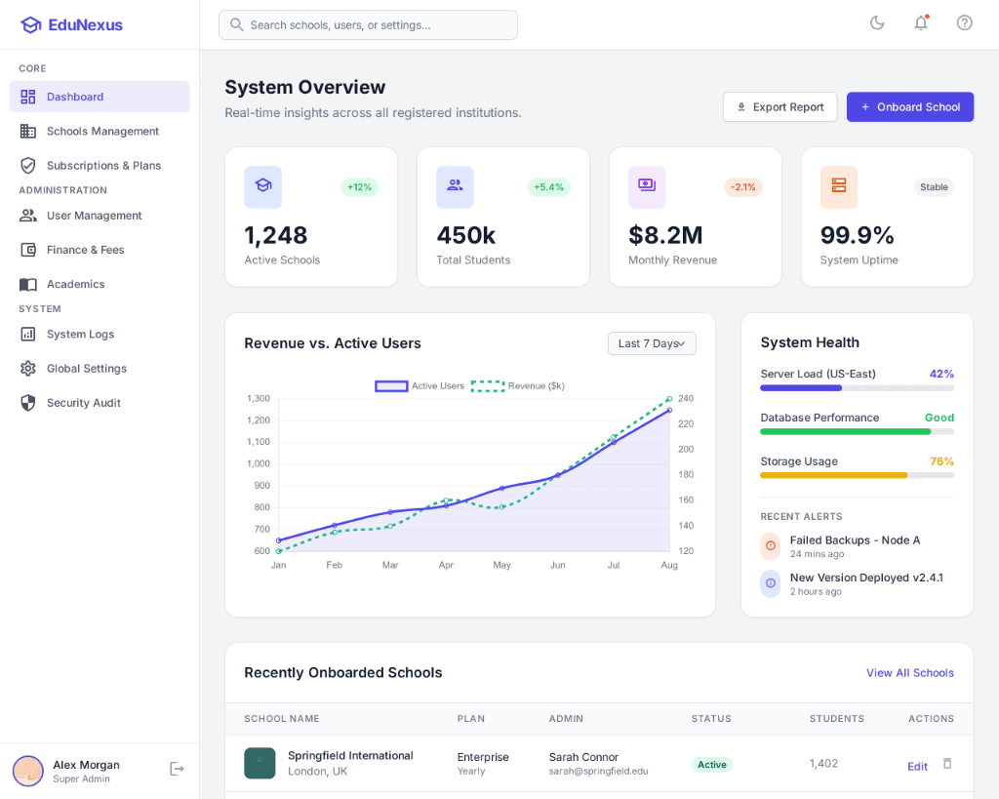Click the help question mark icon
This screenshot has width=999, height=799.
tap(964, 22)
